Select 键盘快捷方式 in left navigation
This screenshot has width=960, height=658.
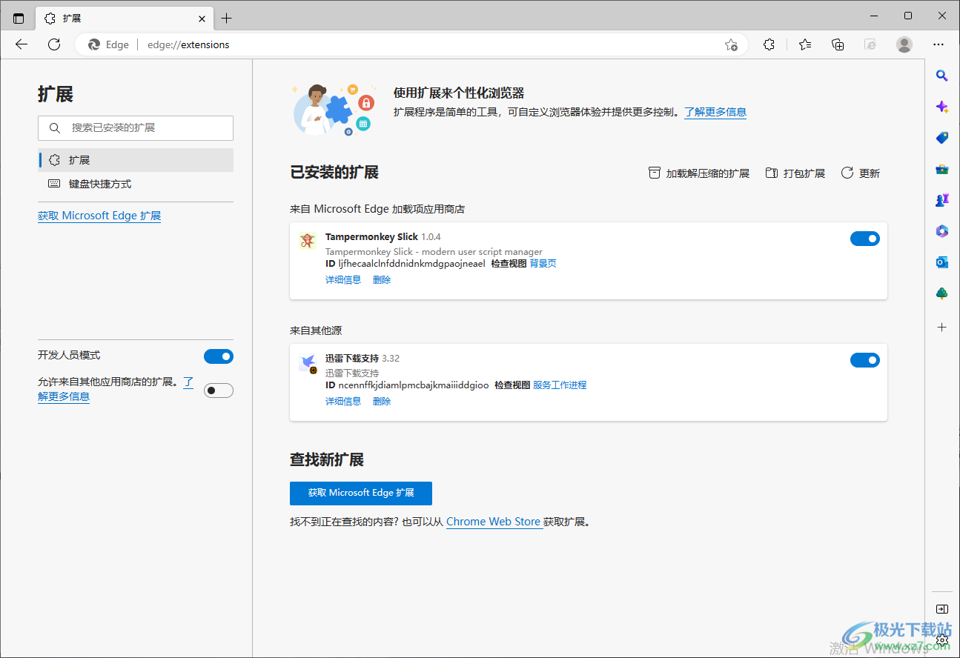click(x=136, y=184)
